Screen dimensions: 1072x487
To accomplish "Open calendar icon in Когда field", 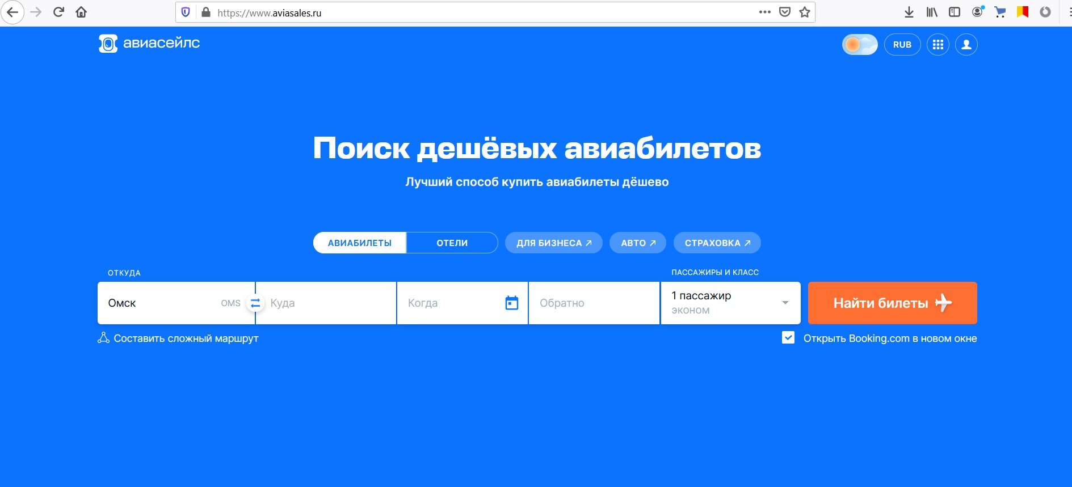I will click(x=512, y=303).
